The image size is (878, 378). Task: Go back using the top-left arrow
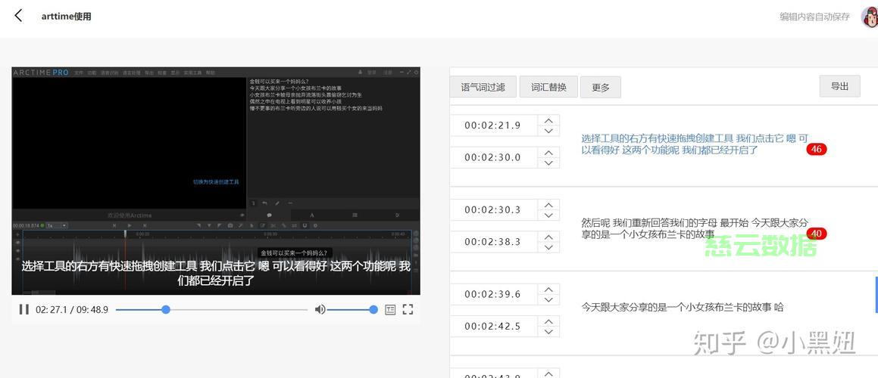18,16
